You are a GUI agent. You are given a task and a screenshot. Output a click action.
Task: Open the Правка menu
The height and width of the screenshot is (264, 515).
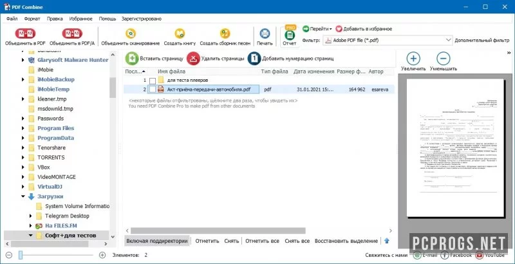point(55,19)
